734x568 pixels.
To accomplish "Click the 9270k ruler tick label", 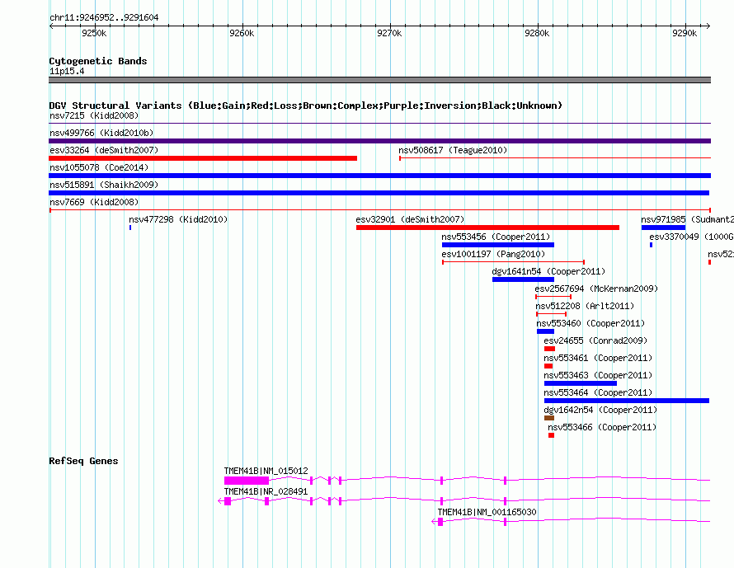I will click(389, 33).
